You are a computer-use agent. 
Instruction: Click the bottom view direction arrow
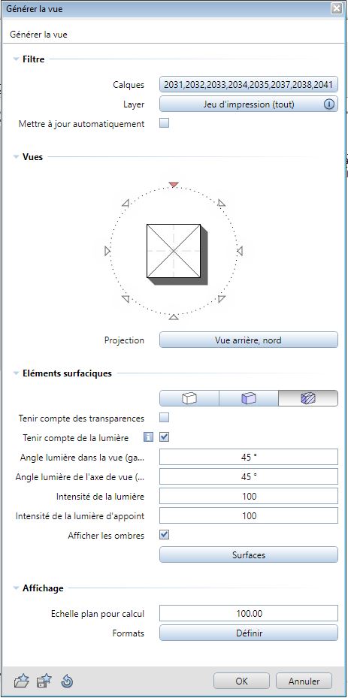pyautogui.click(x=174, y=317)
